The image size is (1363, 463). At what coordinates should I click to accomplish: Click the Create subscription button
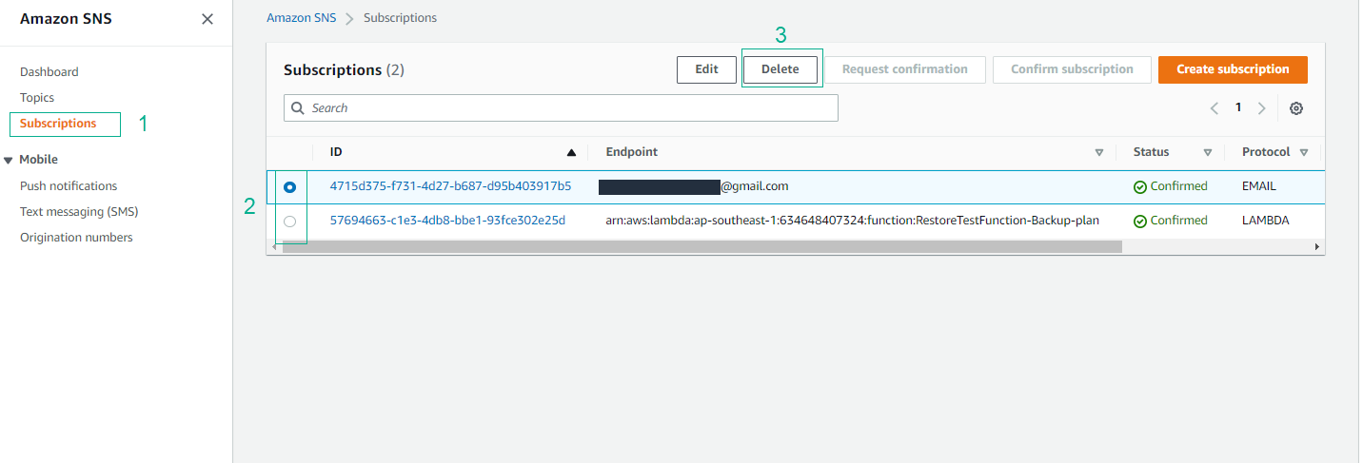tap(1232, 69)
